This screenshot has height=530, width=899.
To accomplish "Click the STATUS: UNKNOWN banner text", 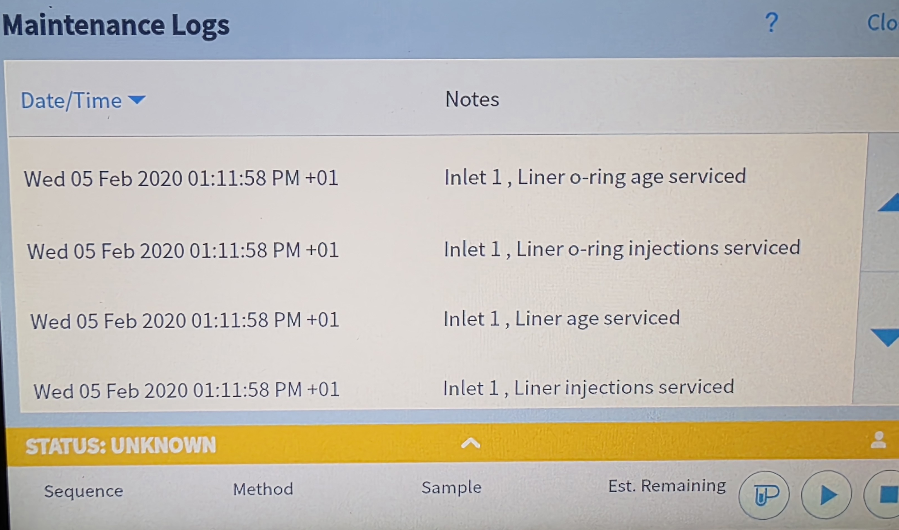I will (x=121, y=446).
